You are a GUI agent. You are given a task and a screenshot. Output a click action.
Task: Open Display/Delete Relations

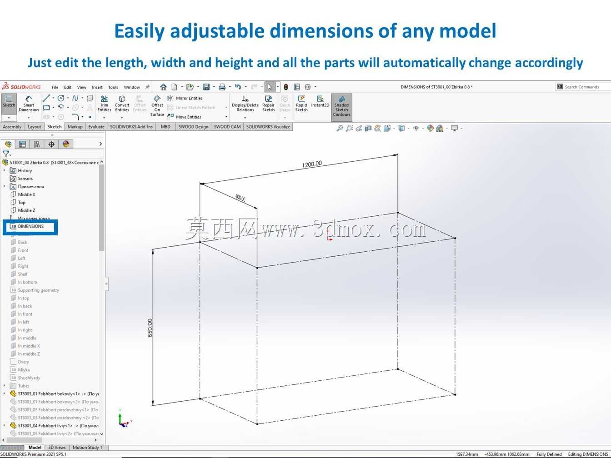(x=245, y=104)
